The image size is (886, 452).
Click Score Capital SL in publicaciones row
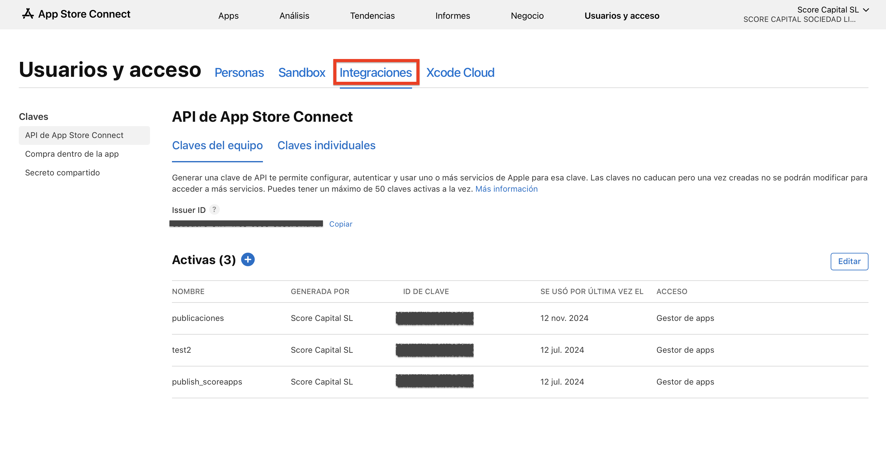tap(322, 318)
